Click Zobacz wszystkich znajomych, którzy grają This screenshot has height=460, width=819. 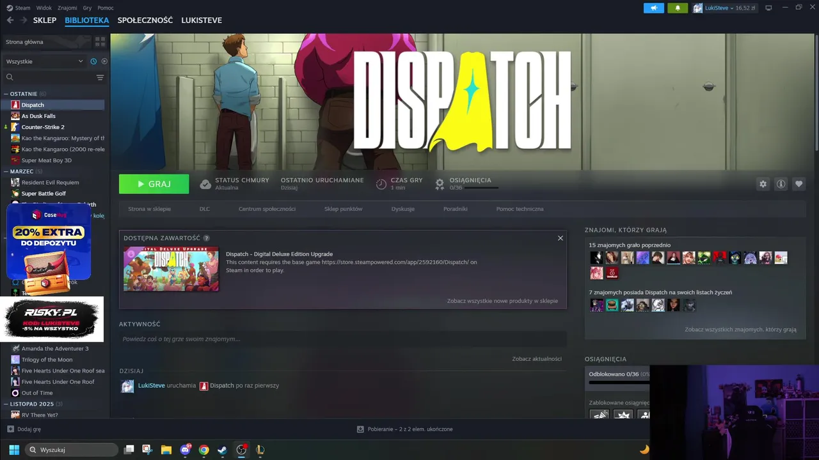coord(740,330)
